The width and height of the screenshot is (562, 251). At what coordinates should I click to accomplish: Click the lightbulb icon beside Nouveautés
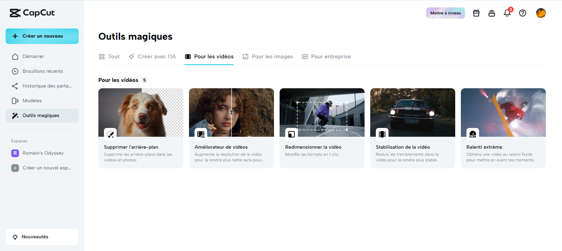(x=15, y=237)
